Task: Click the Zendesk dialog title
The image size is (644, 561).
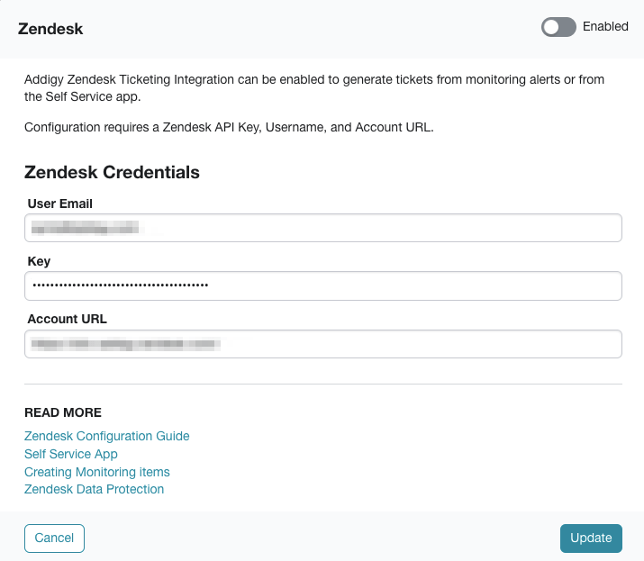Action: click(x=50, y=29)
